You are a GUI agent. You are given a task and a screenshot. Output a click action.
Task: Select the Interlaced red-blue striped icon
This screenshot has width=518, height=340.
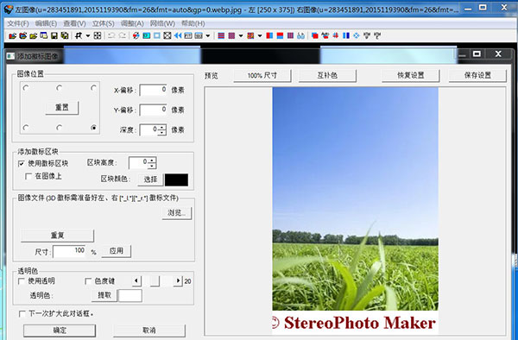click(x=221, y=35)
